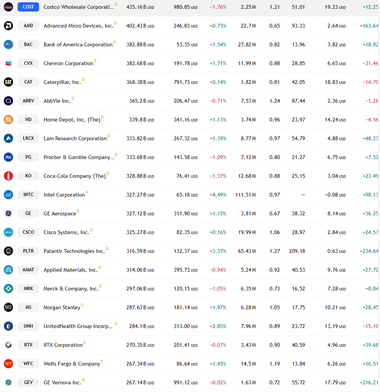Open Advanced Micro Devices, Inc. link
This screenshot has height=392, width=380.
79,26
